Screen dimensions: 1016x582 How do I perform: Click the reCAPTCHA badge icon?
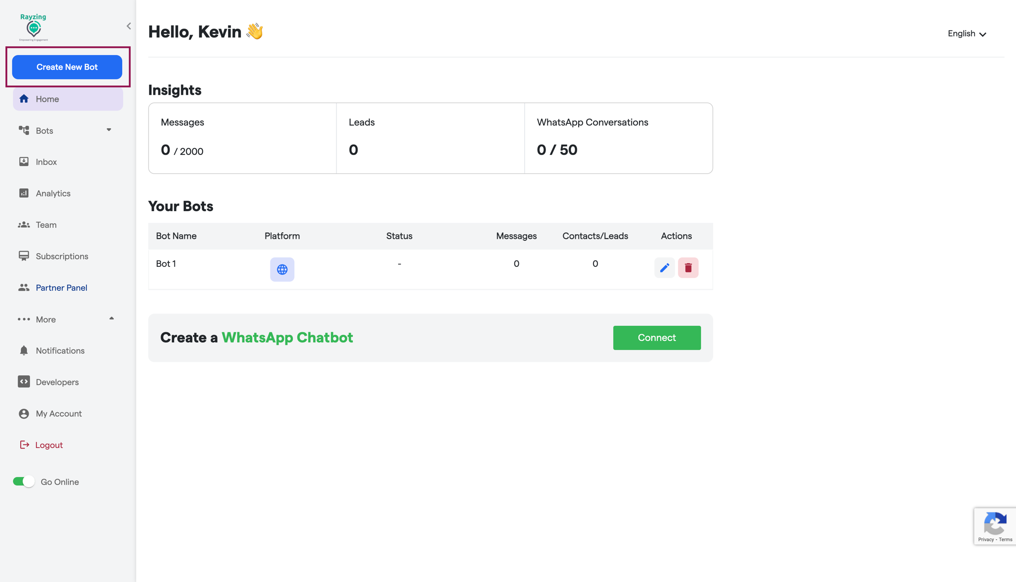tap(995, 524)
